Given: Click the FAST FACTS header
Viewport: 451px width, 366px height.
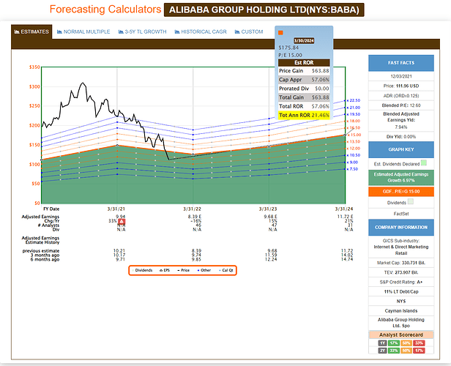Looking at the screenshot, I should tap(401, 63).
